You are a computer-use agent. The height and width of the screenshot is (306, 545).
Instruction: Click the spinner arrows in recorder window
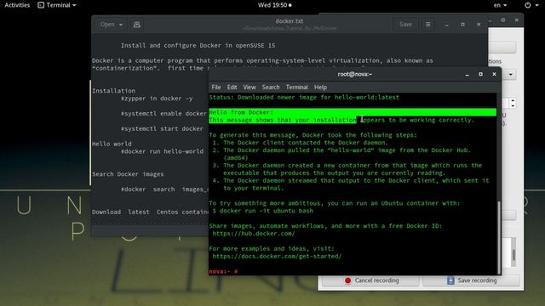pos(513,103)
